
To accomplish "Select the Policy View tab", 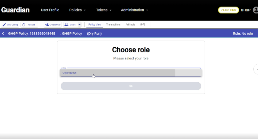I will pos(95,25).
